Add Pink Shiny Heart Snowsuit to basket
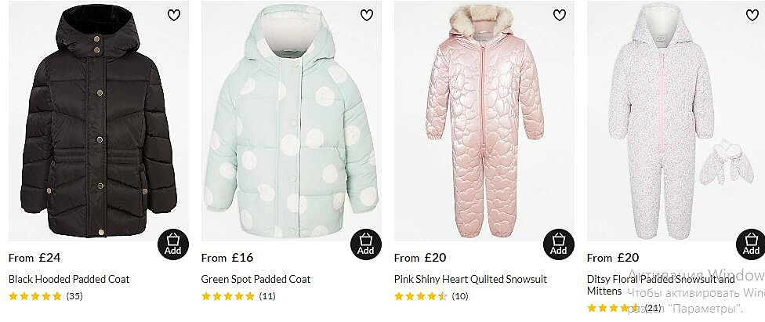The height and width of the screenshot is (322, 765). pyautogui.click(x=559, y=244)
